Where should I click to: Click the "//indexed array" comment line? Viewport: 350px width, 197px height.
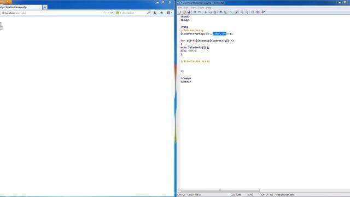click(x=192, y=31)
